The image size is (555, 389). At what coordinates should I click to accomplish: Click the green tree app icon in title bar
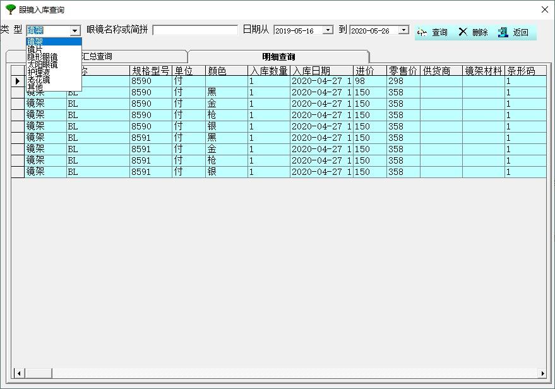point(10,9)
